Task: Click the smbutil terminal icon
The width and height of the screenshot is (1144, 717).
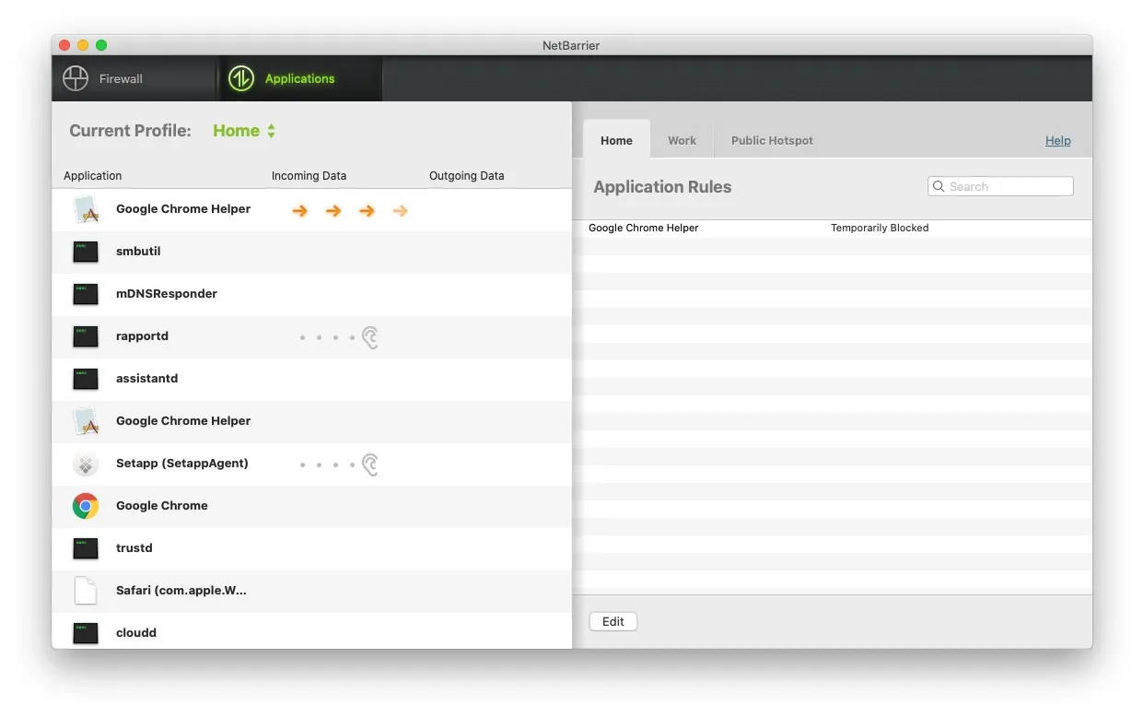Action: [x=86, y=252]
